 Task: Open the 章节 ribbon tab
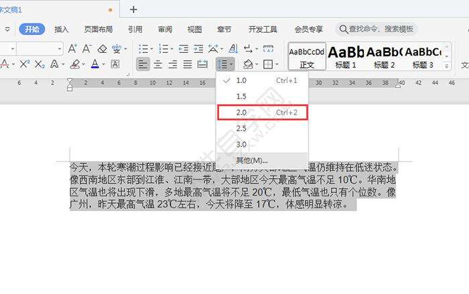pos(224,29)
